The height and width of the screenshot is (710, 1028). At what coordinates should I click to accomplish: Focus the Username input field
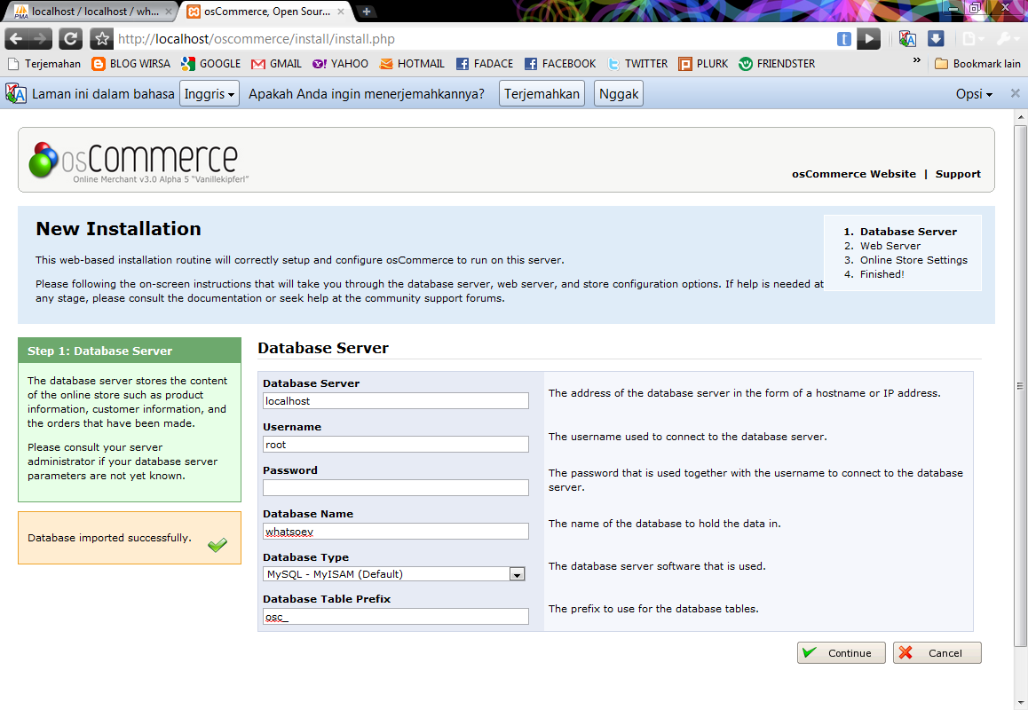395,445
